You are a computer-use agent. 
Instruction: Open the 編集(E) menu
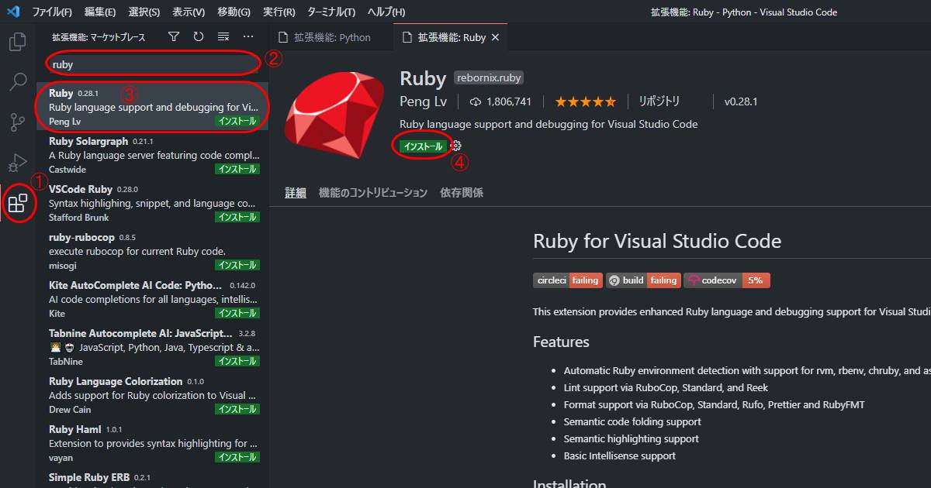pyautogui.click(x=100, y=12)
